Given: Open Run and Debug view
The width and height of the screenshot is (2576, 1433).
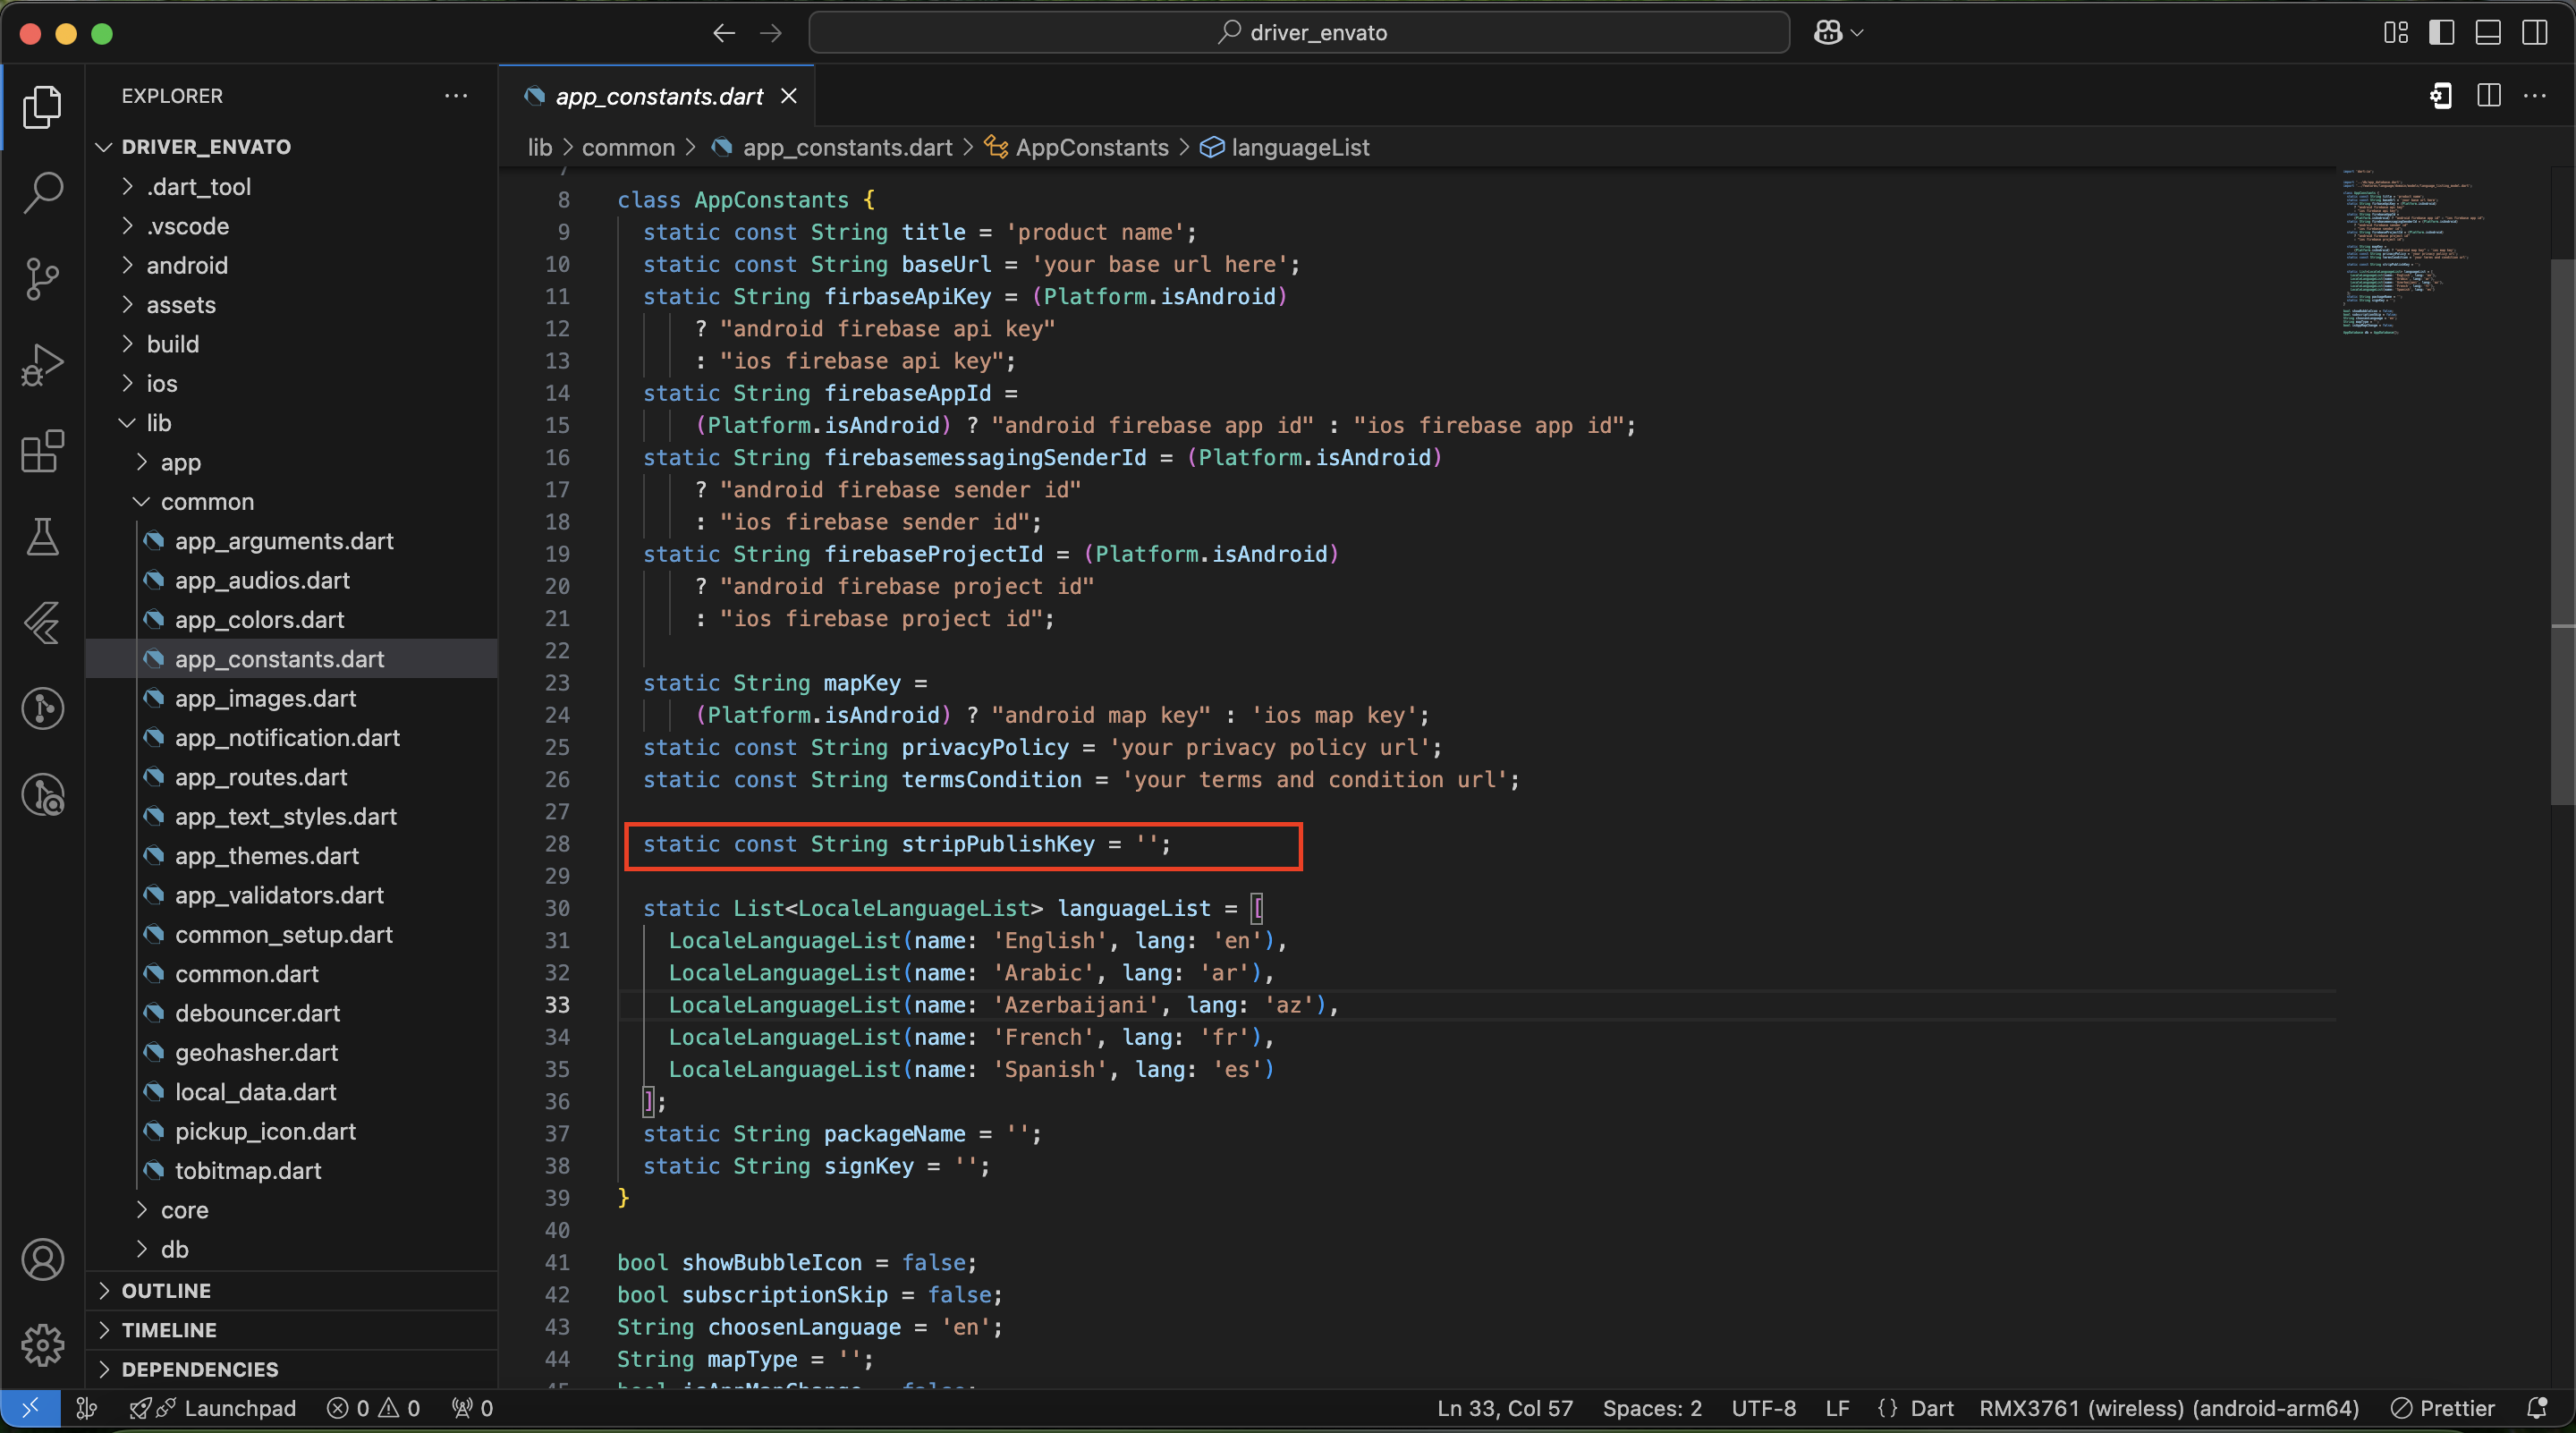Looking at the screenshot, I should (42, 365).
